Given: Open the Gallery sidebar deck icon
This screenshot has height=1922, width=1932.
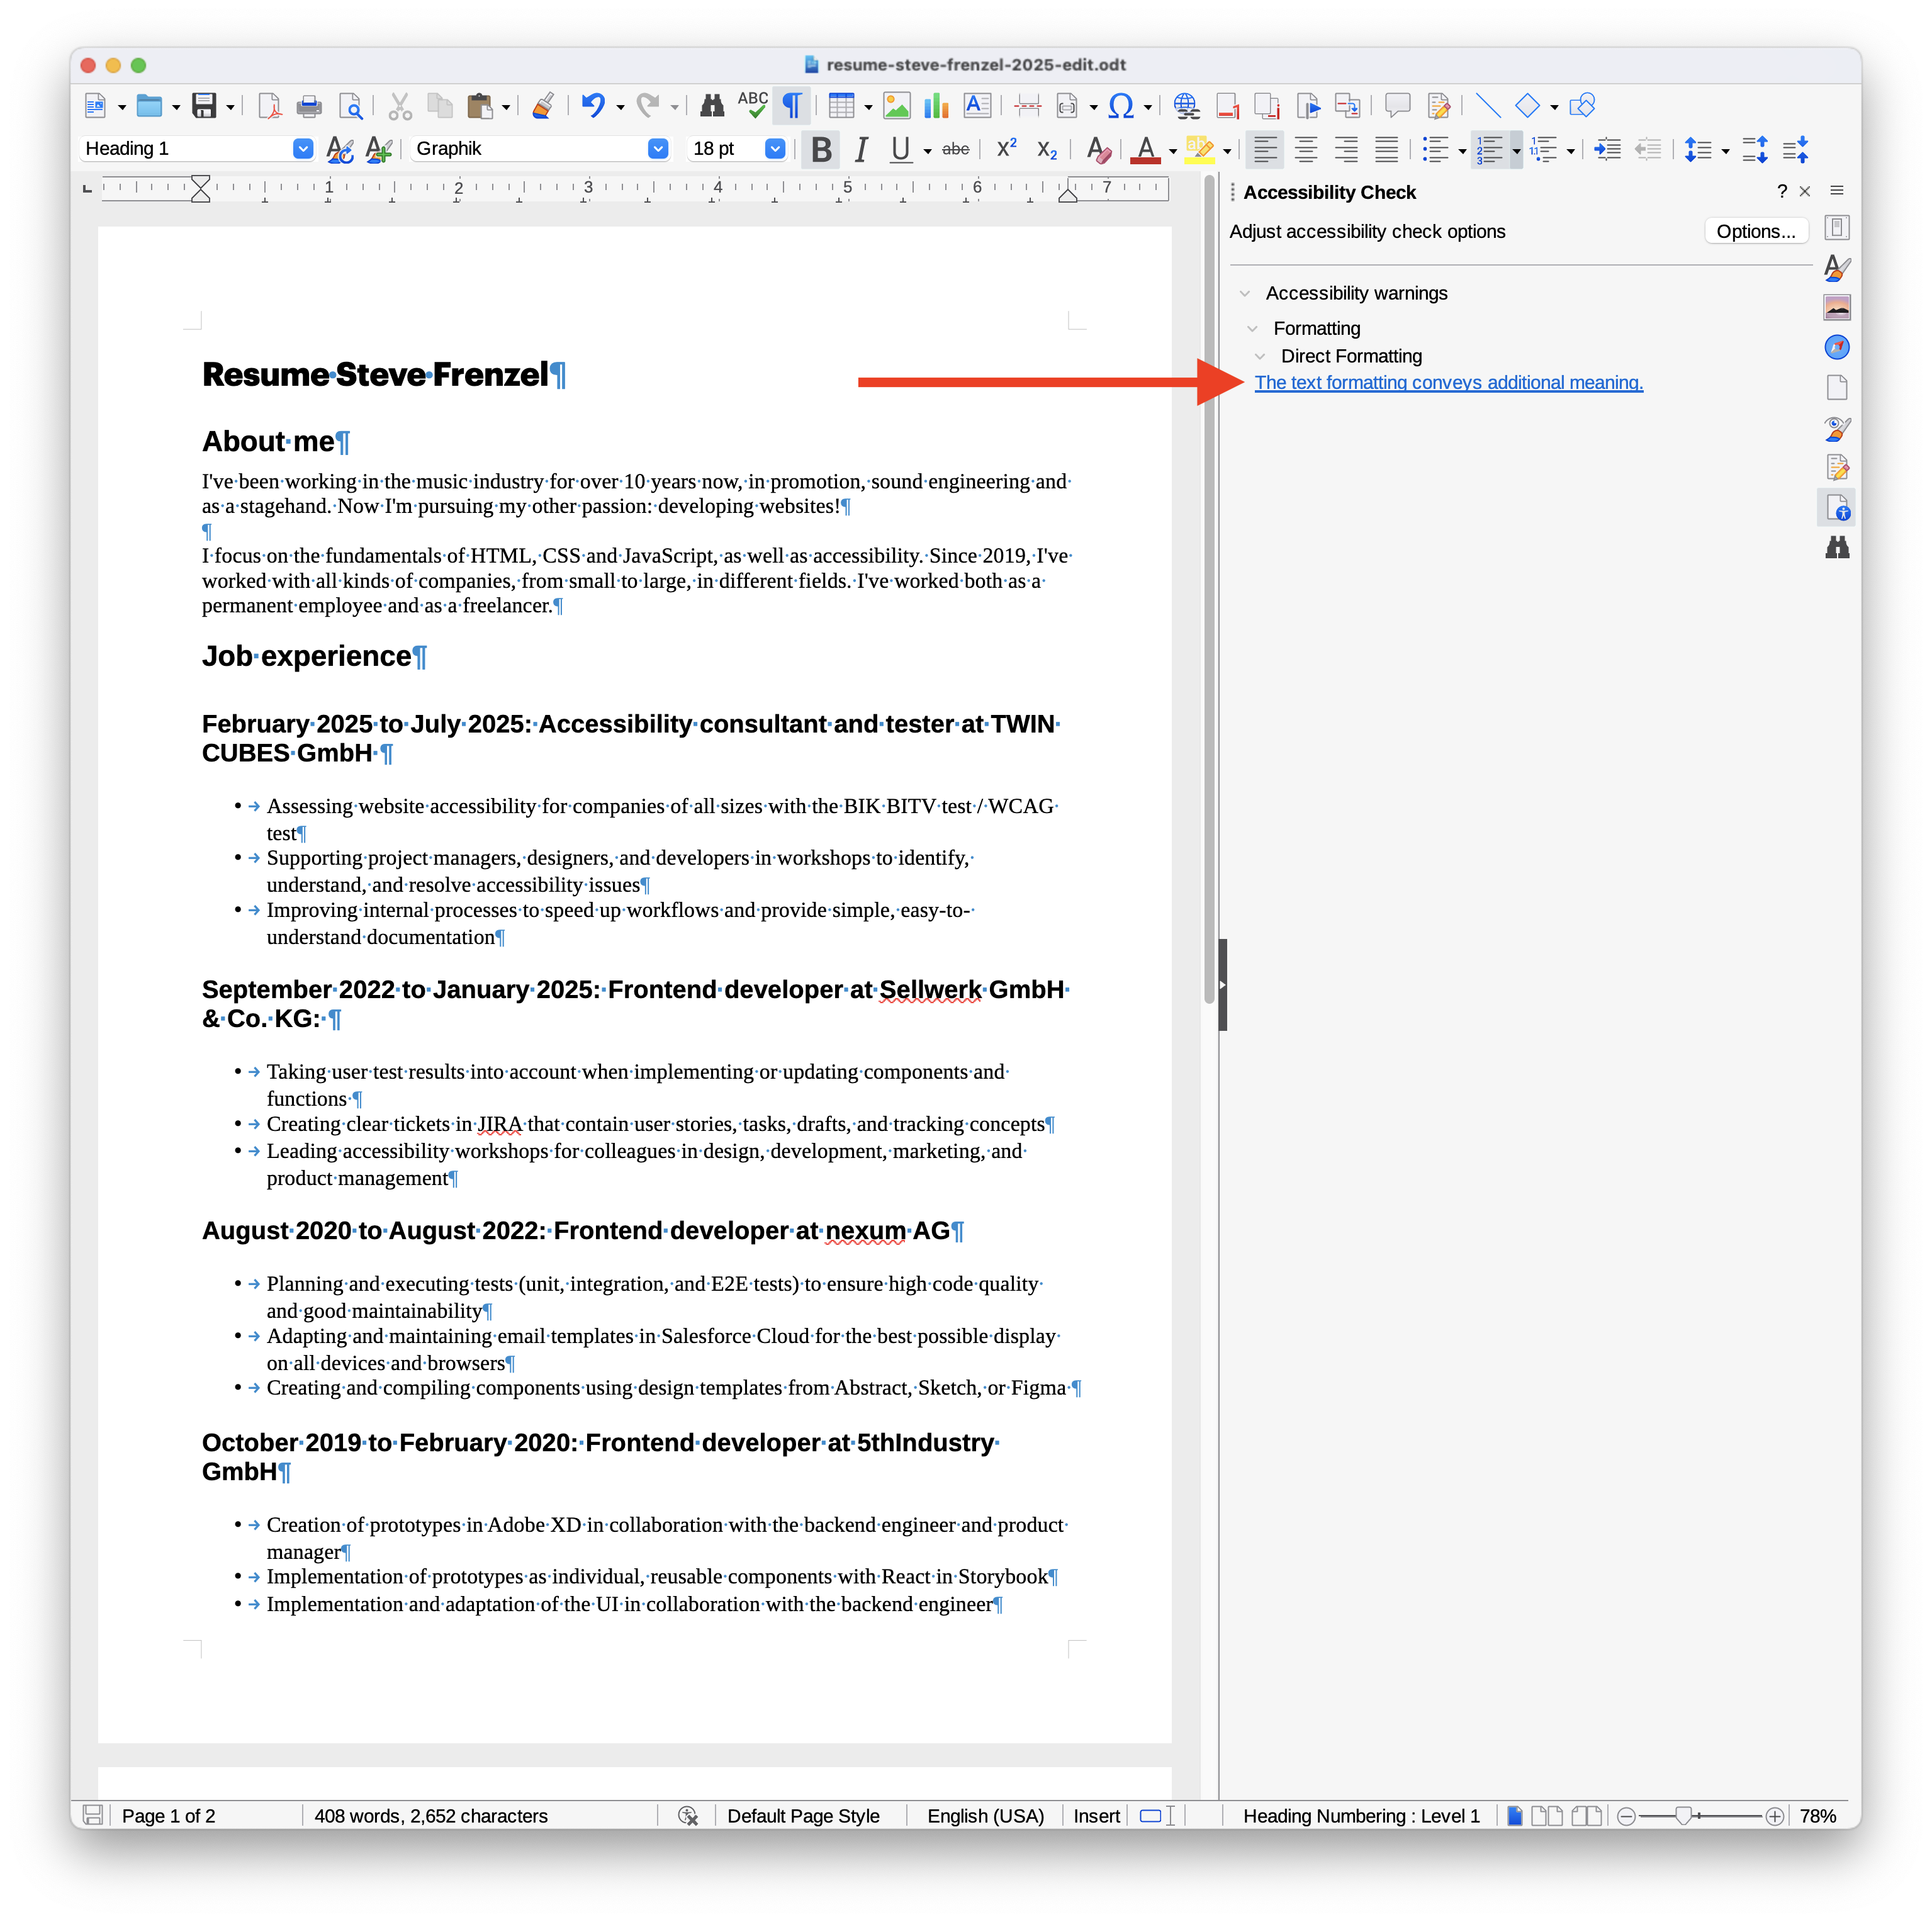Looking at the screenshot, I should coord(1836,308).
